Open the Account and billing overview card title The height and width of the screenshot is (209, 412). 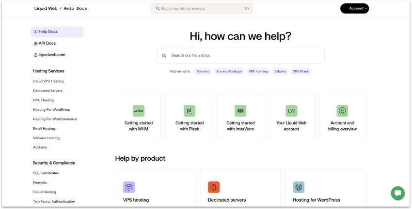(x=342, y=126)
